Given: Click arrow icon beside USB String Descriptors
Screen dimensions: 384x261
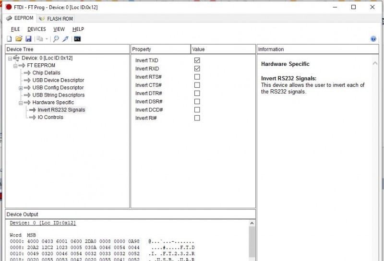Looking at the screenshot, I should click(27, 95).
